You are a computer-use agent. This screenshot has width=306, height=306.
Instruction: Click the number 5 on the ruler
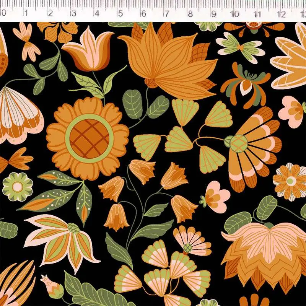[120, 14]
